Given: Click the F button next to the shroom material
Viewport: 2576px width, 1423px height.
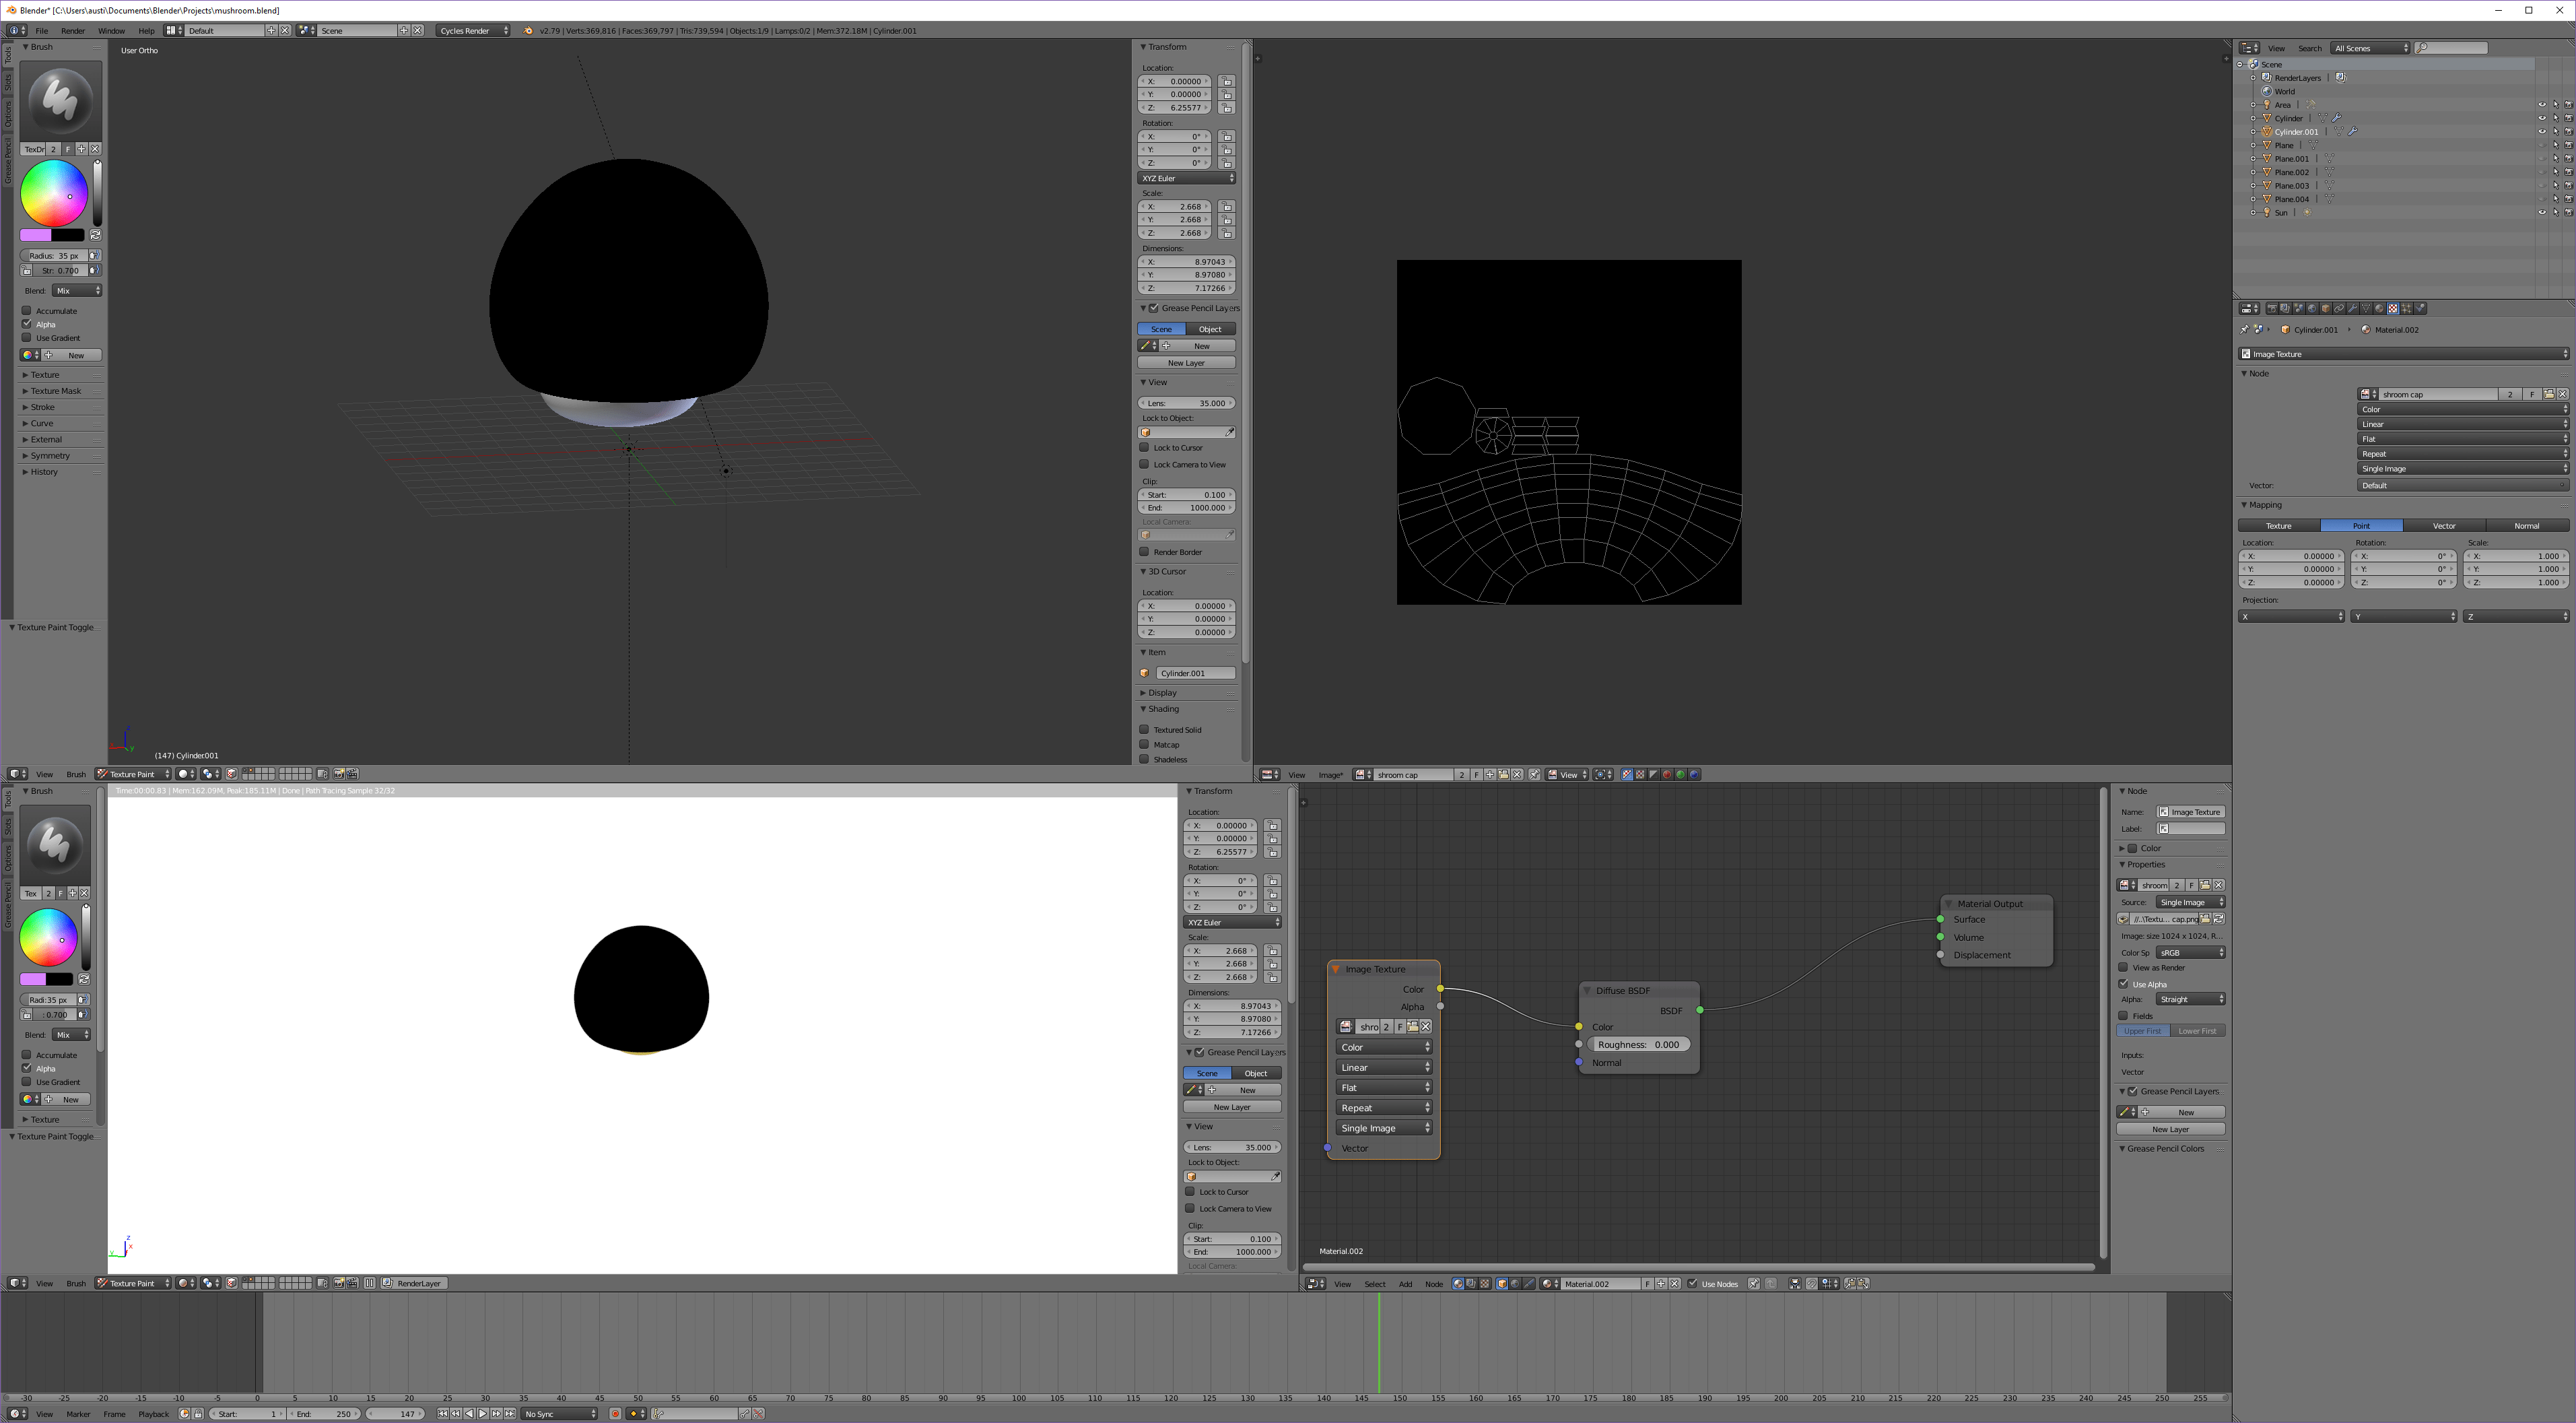Looking at the screenshot, I should click(x=2191, y=885).
